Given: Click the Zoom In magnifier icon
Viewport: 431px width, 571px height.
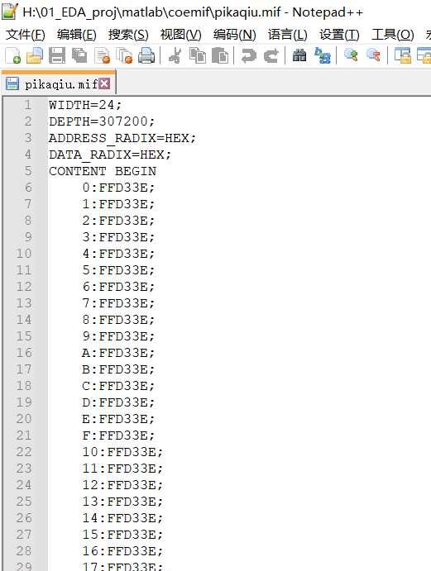Looking at the screenshot, I should 351,55.
